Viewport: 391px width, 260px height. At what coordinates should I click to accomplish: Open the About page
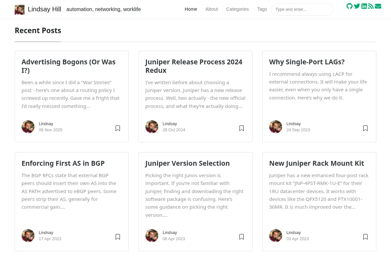[211, 9]
